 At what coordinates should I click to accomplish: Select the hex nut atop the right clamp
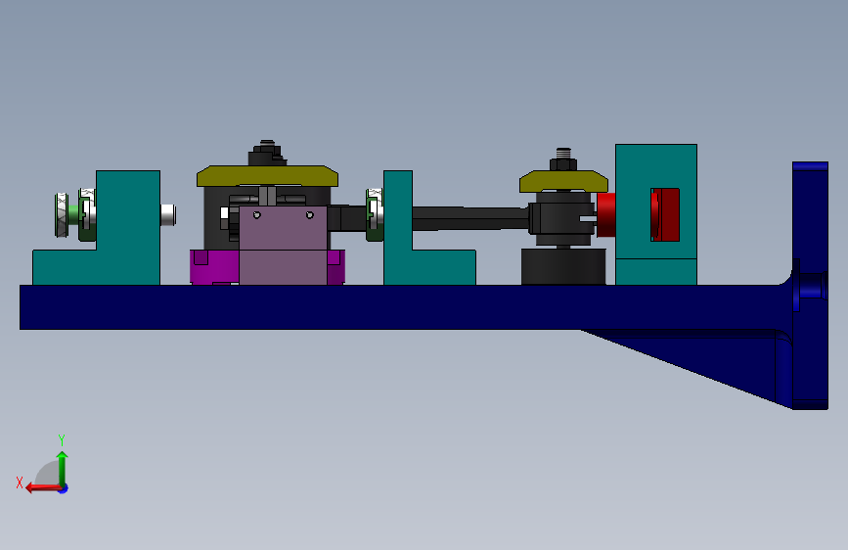pyautogui.click(x=563, y=164)
